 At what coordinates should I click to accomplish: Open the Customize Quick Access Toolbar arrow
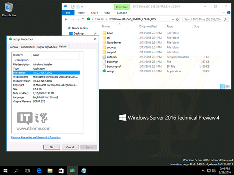(x=82, y=7)
